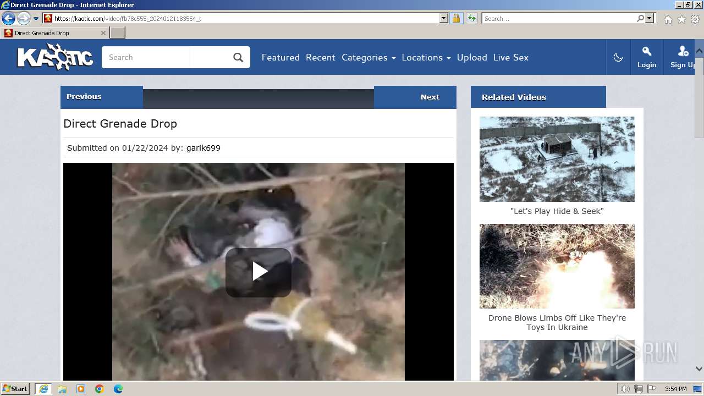Open the "Let's Play Hide & Seek" thumbnail

[x=557, y=159]
